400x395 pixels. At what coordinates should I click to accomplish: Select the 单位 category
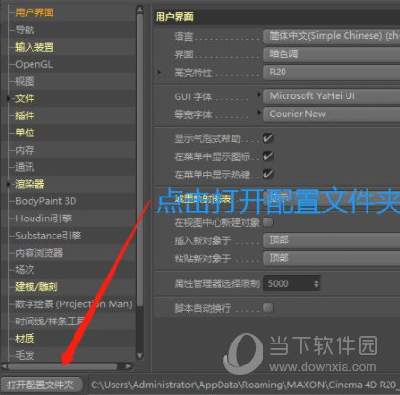pos(25,133)
